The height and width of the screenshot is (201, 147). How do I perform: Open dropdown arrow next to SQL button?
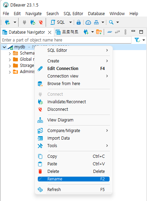[x=70, y=22]
